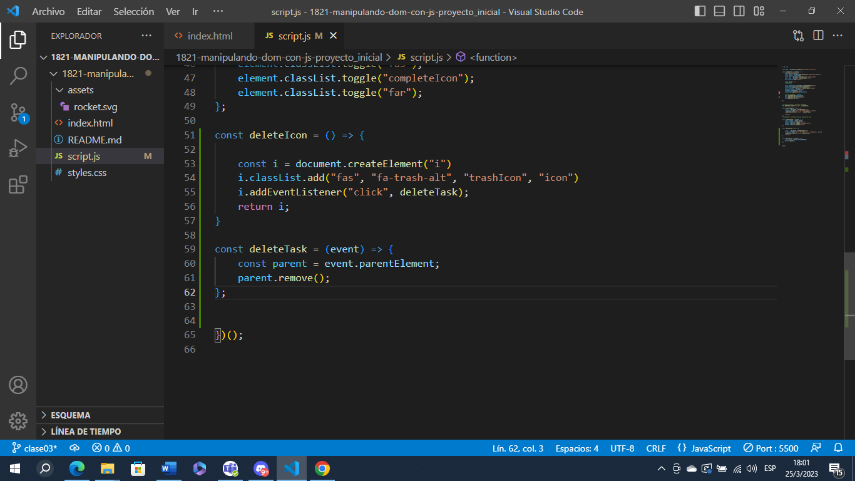Expand the LÍNEA DE TIEMPO section

click(100, 432)
